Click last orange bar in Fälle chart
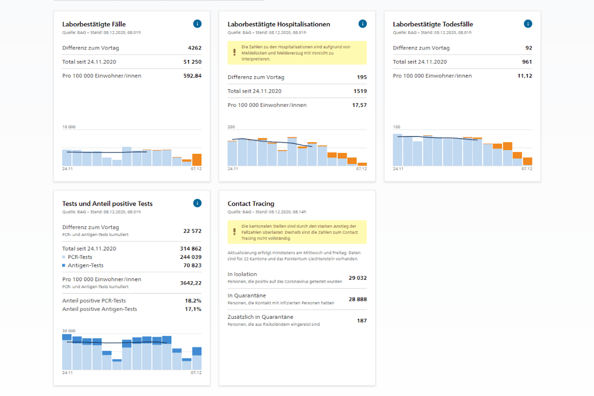 (x=197, y=160)
